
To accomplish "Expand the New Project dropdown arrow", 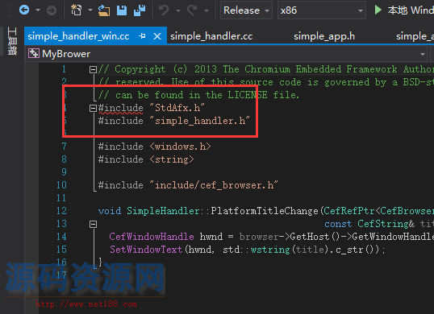I will (90, 10).
